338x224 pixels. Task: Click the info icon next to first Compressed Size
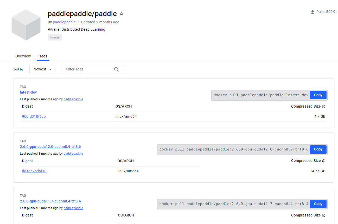pyautogui.click(x=323, y=106)
